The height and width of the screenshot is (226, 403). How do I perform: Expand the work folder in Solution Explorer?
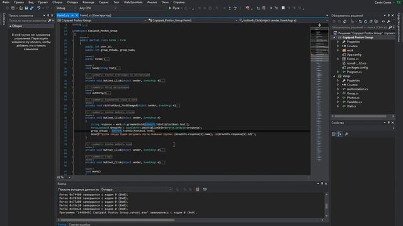click(338, 50)
